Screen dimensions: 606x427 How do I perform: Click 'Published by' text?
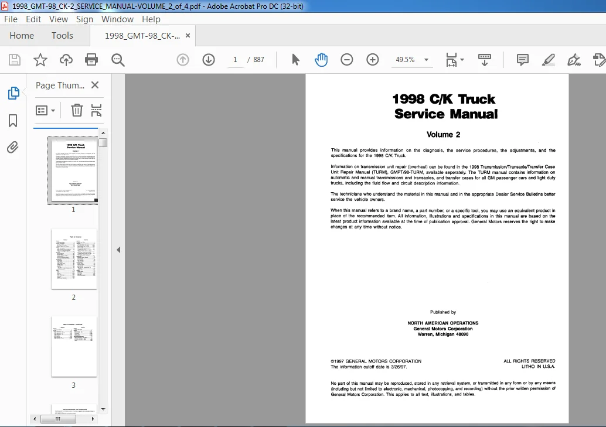coord(443,312)
